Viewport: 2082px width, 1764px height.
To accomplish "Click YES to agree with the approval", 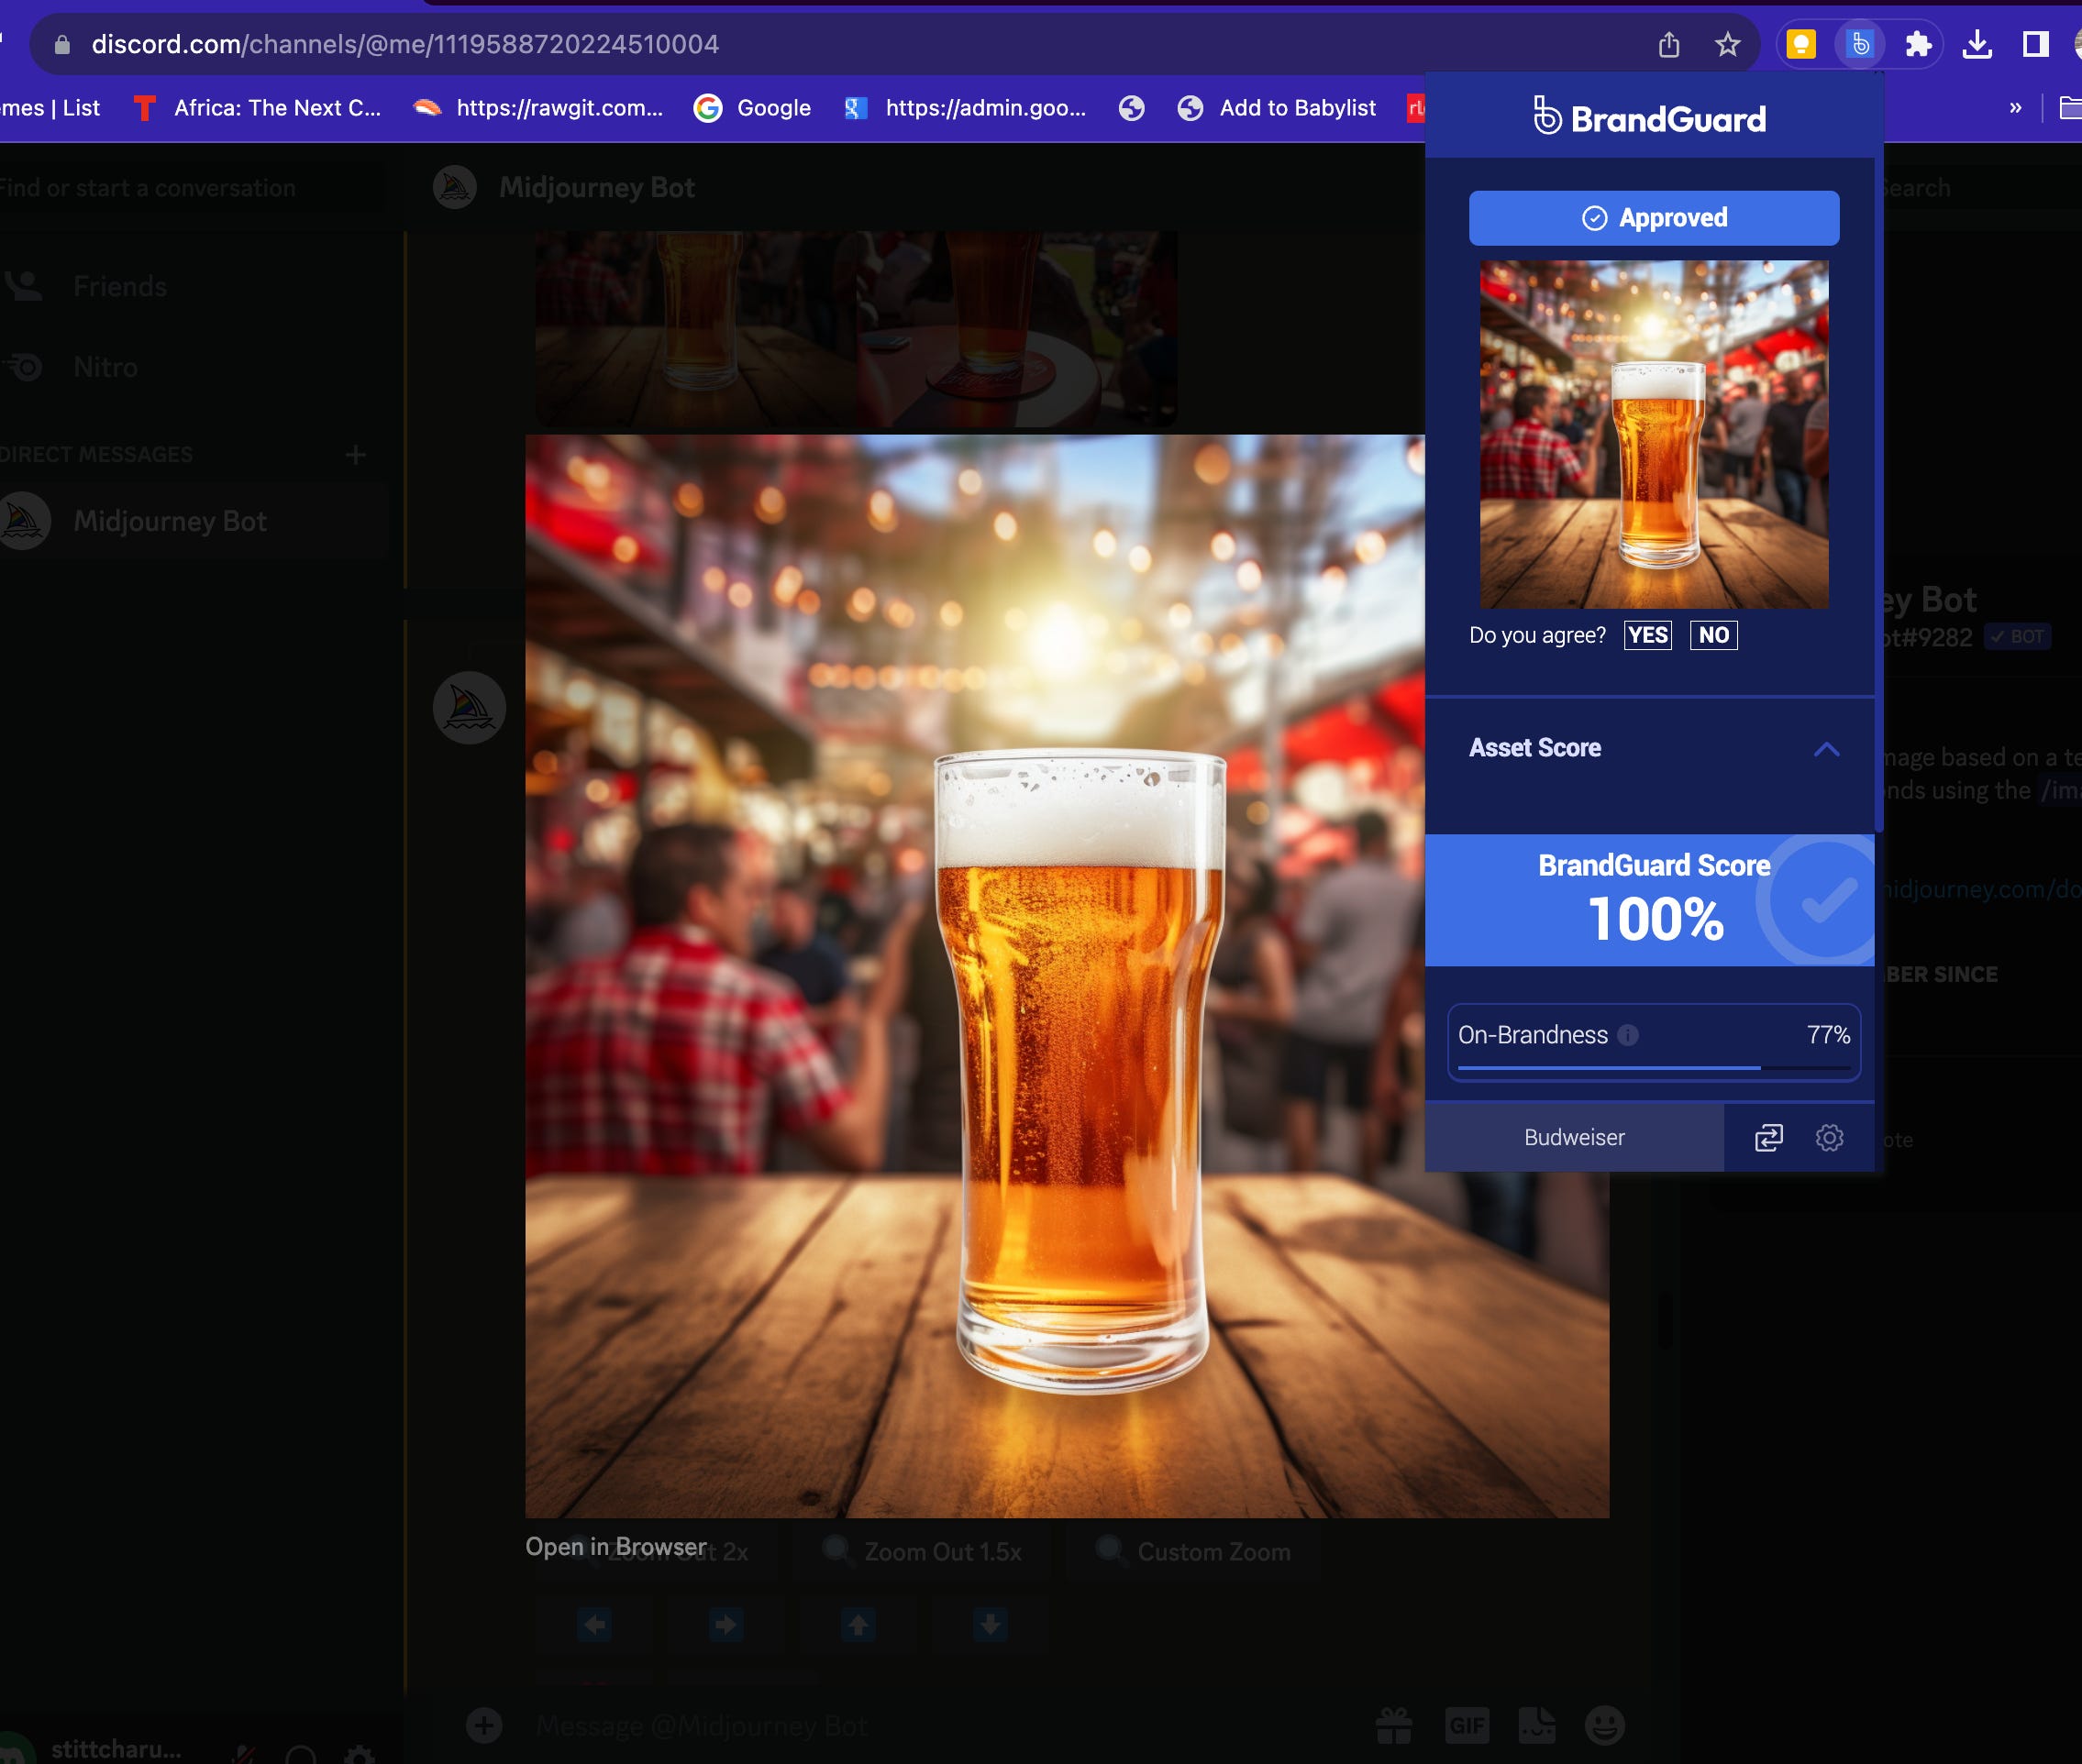I will tap(1646, 635).
